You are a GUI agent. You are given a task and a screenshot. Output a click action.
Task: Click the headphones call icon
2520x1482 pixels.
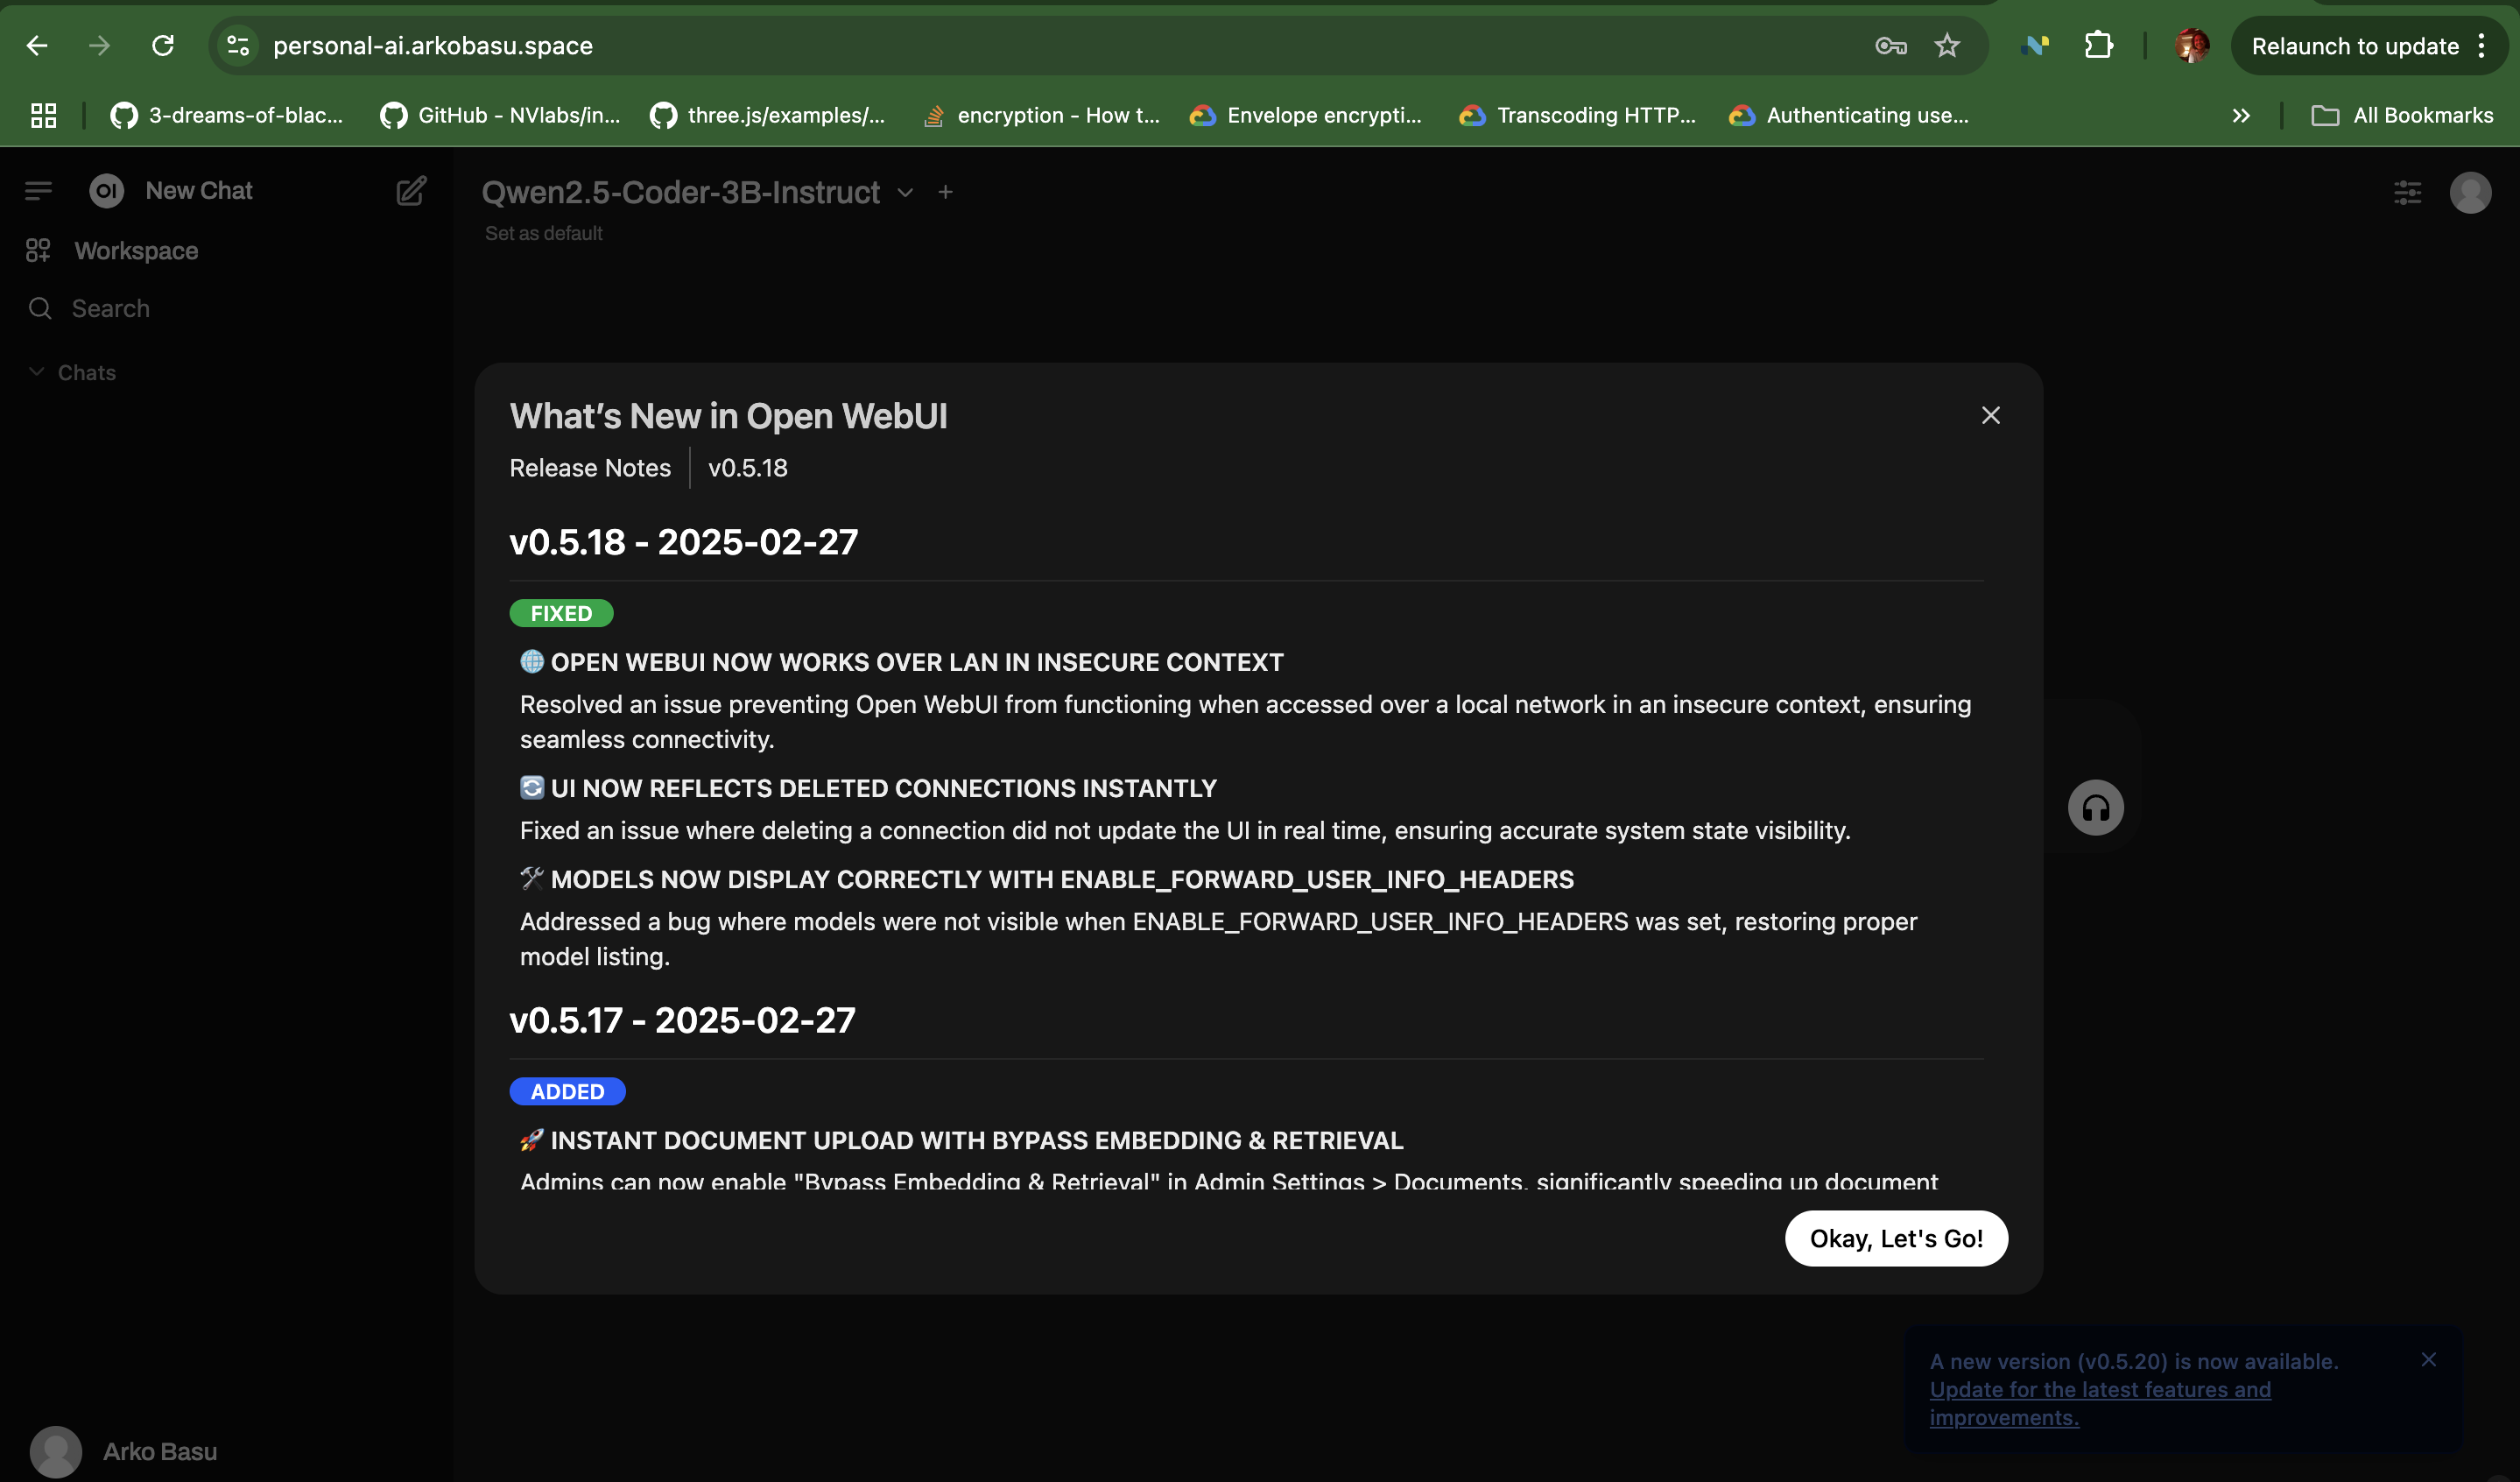coord(2095,808)
